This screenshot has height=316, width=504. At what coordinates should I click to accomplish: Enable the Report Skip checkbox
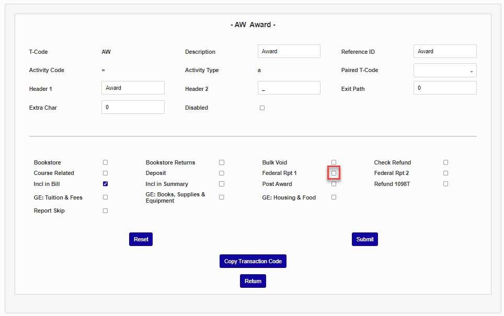(x=105, y=211)
